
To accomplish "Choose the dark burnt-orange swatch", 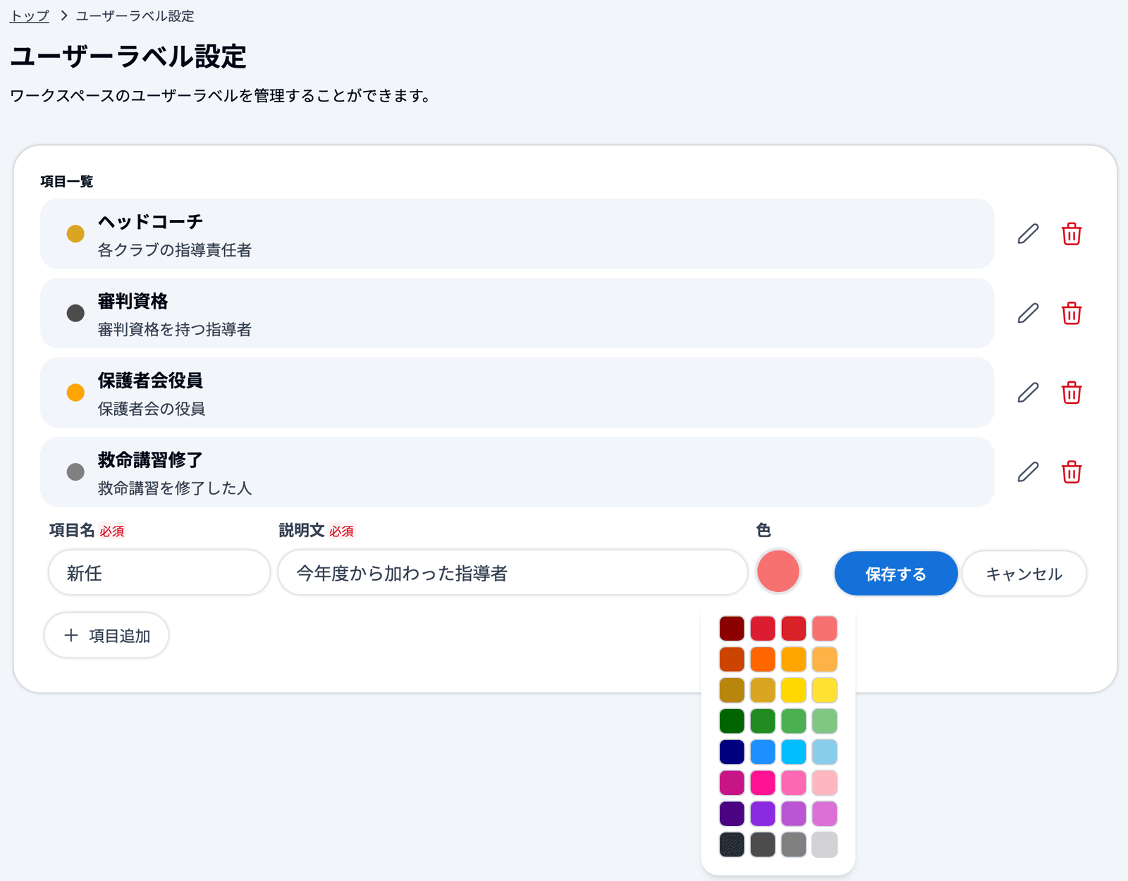I will point(732,659).
